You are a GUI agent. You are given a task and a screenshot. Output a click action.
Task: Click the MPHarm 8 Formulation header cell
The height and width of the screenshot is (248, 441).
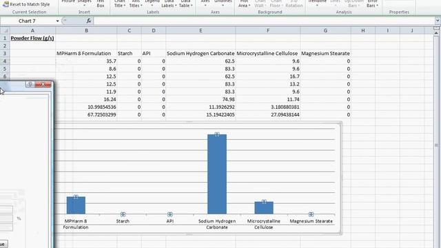point(86,54)
